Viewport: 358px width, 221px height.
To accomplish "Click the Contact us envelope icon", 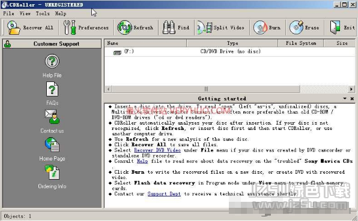I will click(x=52, y=117).
